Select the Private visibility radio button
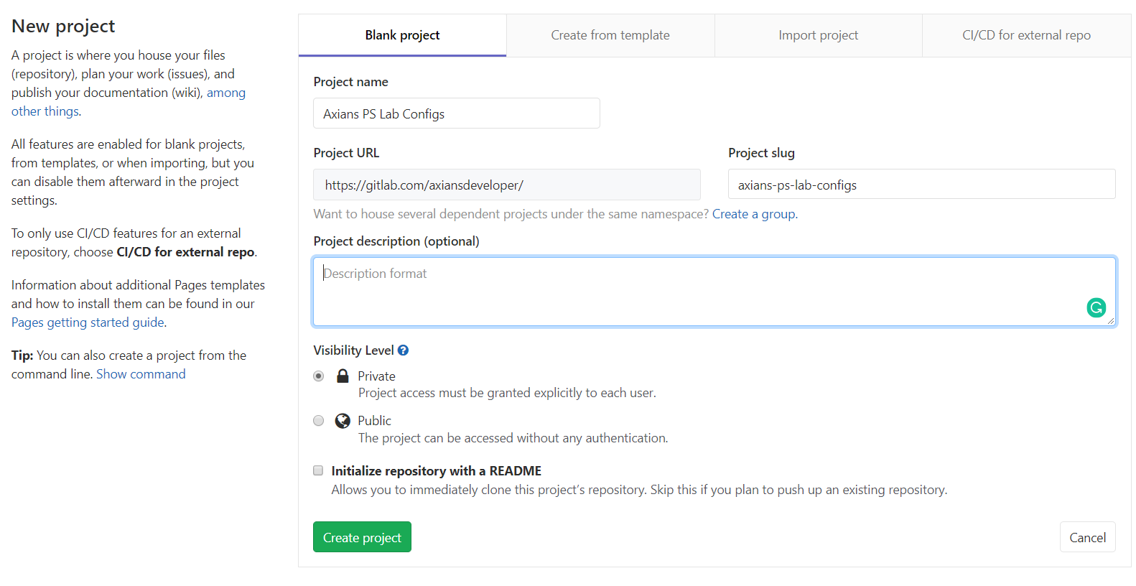The height and width of the screenshot is (586, 1136). coord(319,376)
